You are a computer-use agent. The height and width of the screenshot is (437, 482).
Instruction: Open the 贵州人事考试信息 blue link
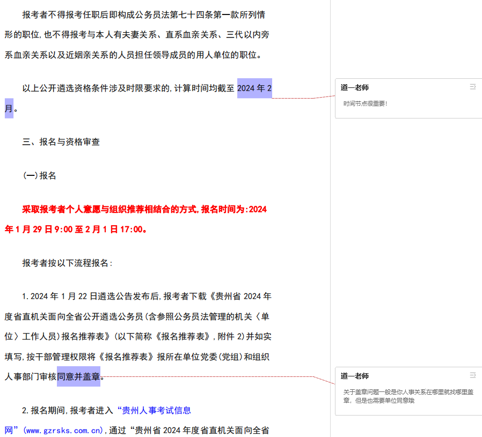(x=156, y=411)
